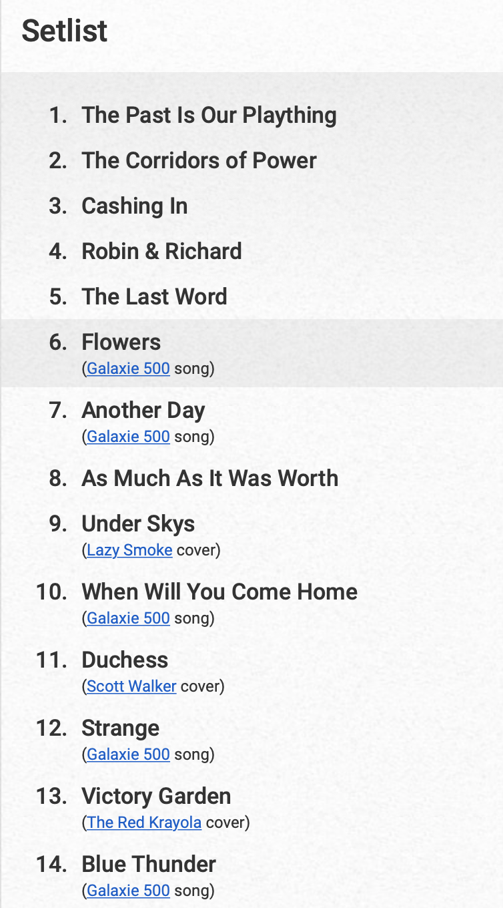Follow the Lazy Smoke artist link

129,550
